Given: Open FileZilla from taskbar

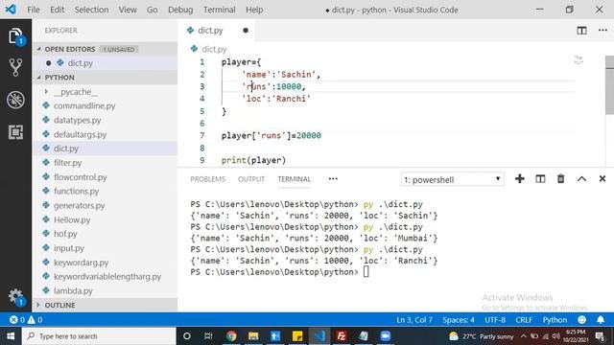Looking at the screenshot, I should [x=342, y=336].
